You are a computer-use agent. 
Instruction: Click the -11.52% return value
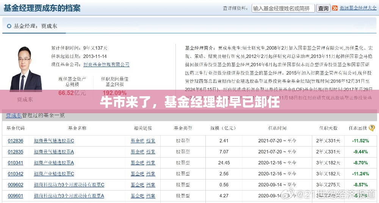click(360, 141)
